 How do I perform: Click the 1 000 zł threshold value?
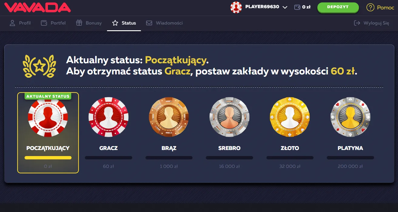(x=169, y=166)
